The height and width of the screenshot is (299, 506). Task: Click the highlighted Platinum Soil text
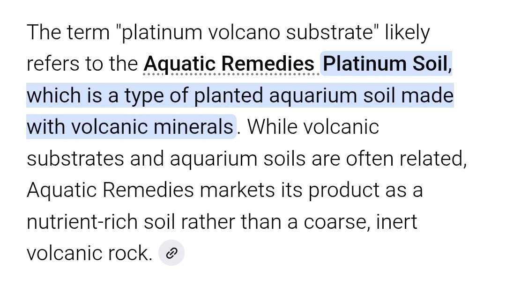pyautogui.click(x=385, y=64)
